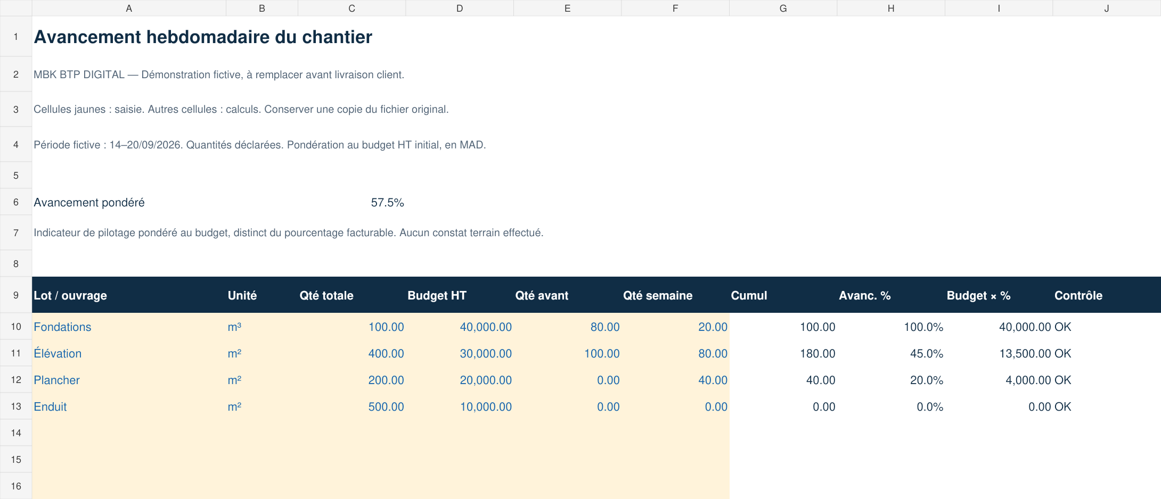Select row 13 header
The image size is (1161, 499).
(x=16, y=406)
